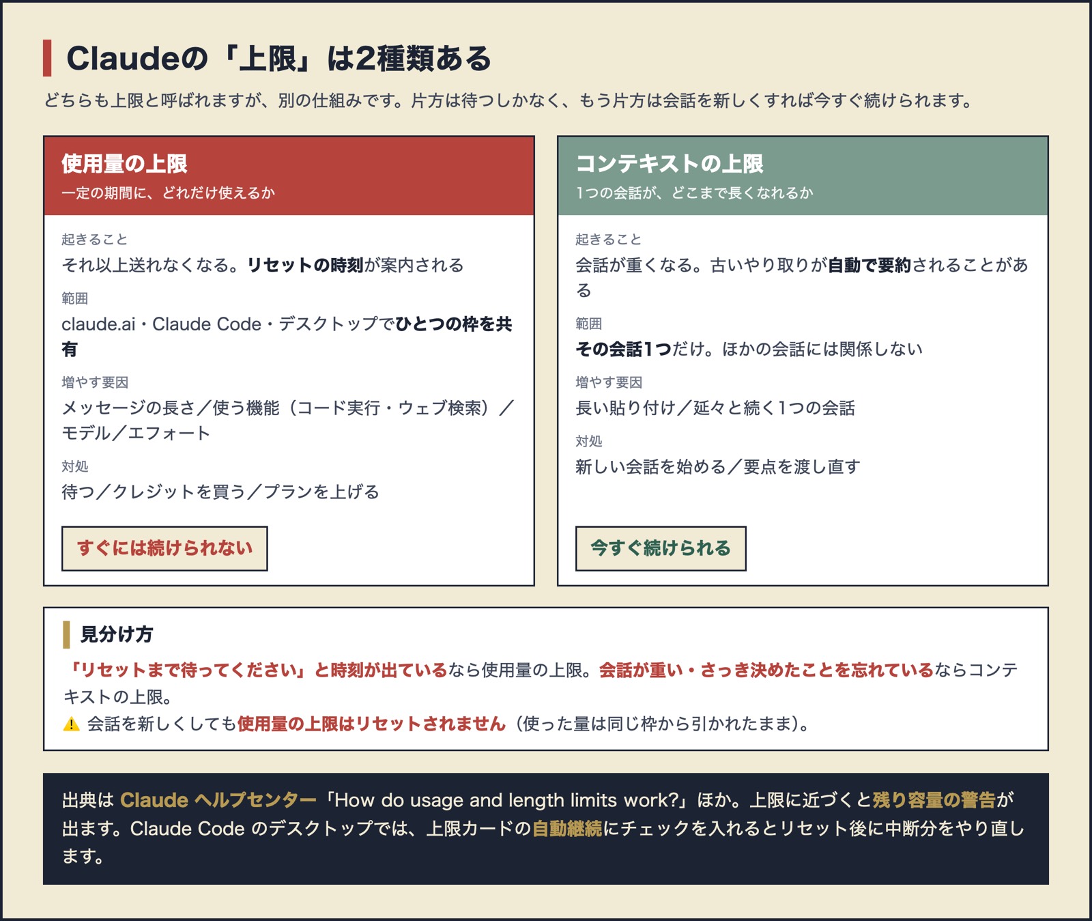Click the '範囲' label in the green card
Viewport: 1092px width, 921px height.
[x=589, y=324]
